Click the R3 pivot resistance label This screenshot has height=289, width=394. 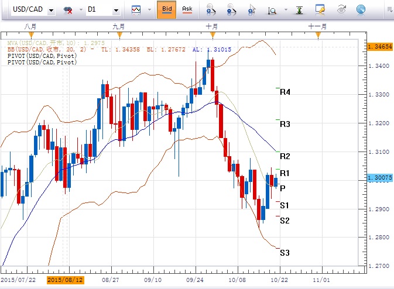click(x=285, y=124)
